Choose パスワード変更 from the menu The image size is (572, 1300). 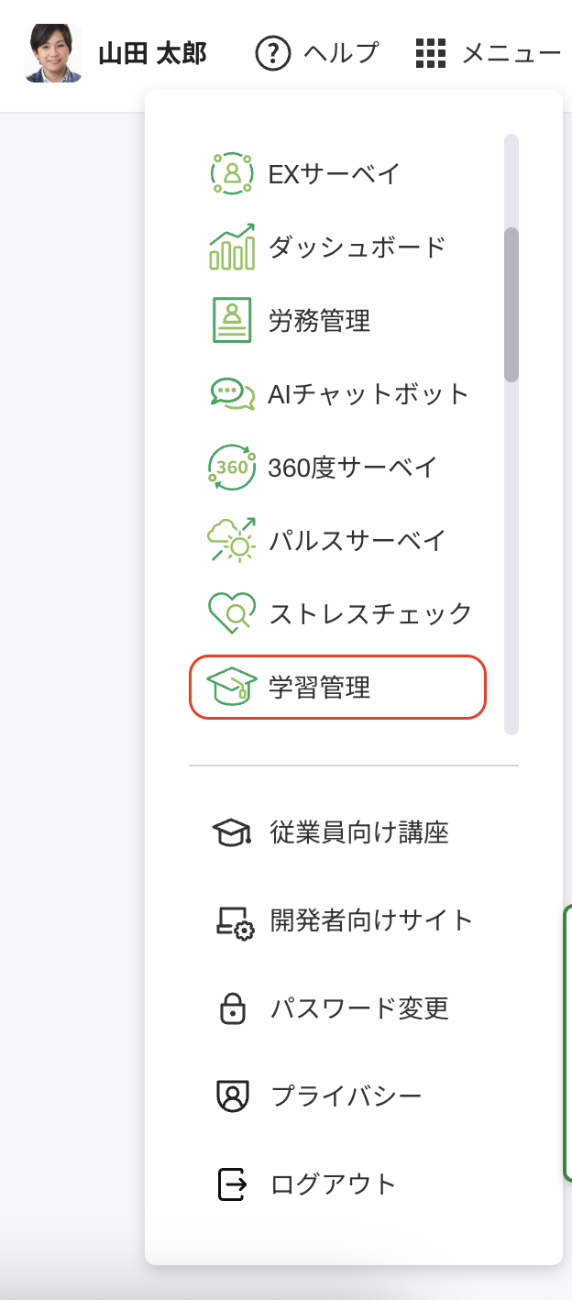click(359, 1008)
